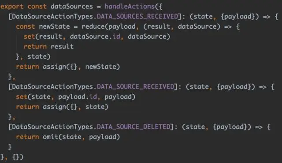Click the DATA_SOURCE_RECEIVED constant
Image resolution: width=282 pixels, height=163 pixels.
(136, 87)
